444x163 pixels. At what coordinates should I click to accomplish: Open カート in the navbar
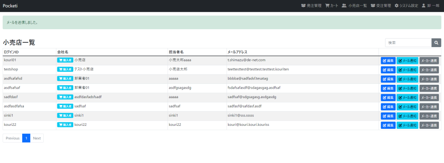[332, 6]
